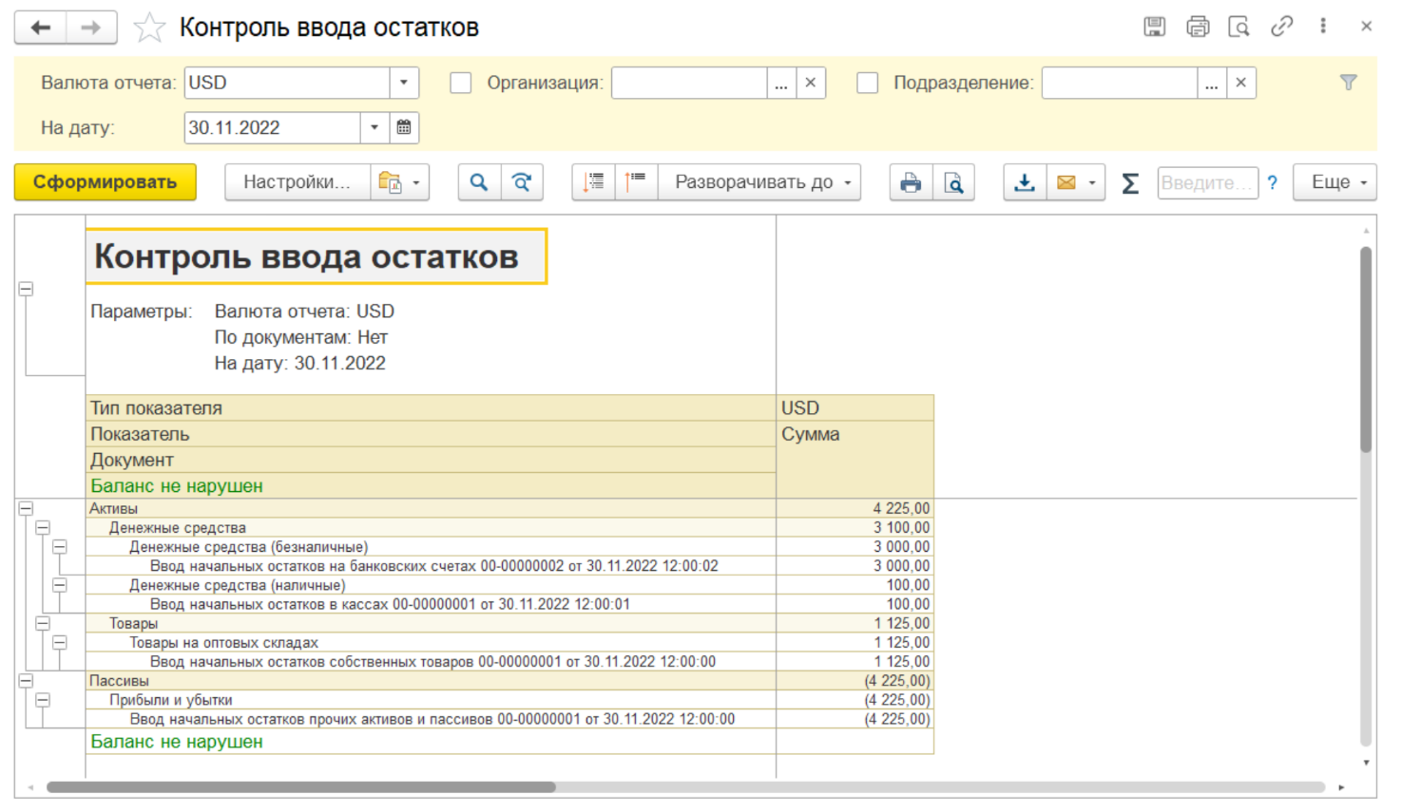Viewport: 1402px width, 812px height.
Task: Collapse the Пассивы group in report
Action: (x=26, y=681)
